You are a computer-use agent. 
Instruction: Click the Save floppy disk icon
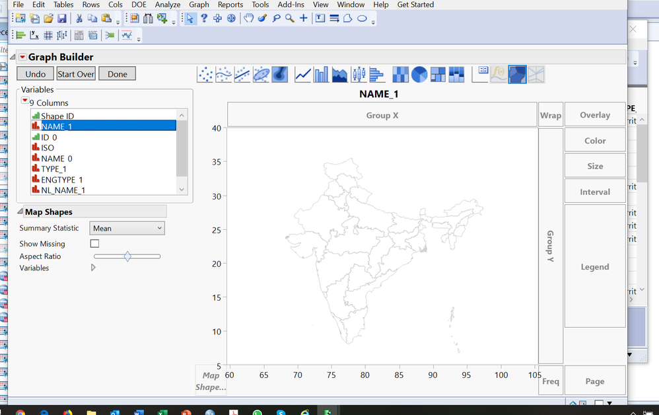point(62,19)
